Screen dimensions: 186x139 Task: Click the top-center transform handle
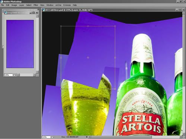pyautogui.click(x=88, y=26)
